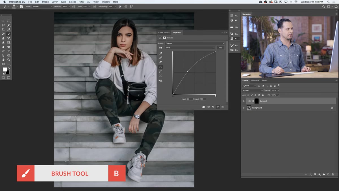Select the History Brush tool
This screenshot has width=339, height=191.
pos(9,38)
